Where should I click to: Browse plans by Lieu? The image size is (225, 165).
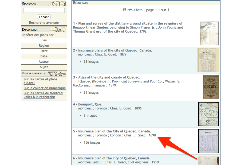[x=44, y=40]
